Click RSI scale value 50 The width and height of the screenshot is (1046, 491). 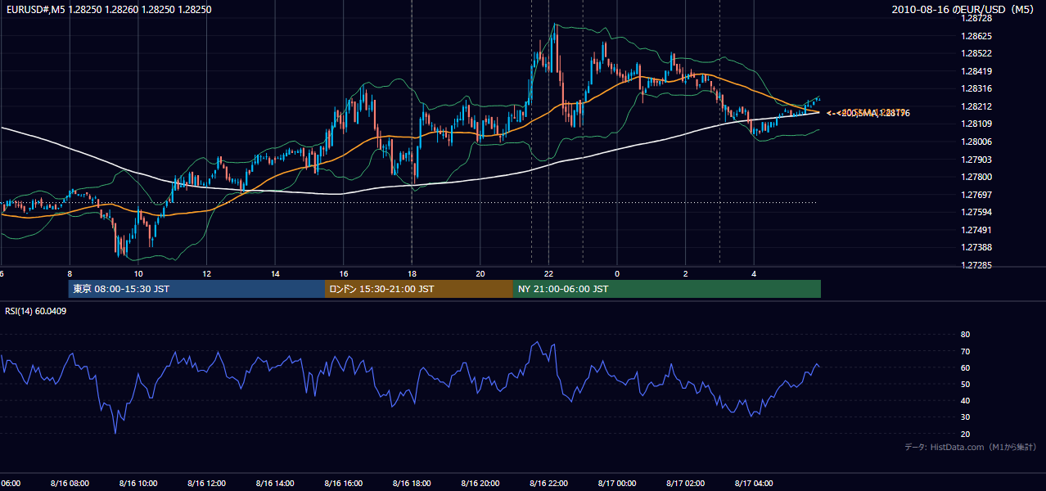click(x=965, y=384)
